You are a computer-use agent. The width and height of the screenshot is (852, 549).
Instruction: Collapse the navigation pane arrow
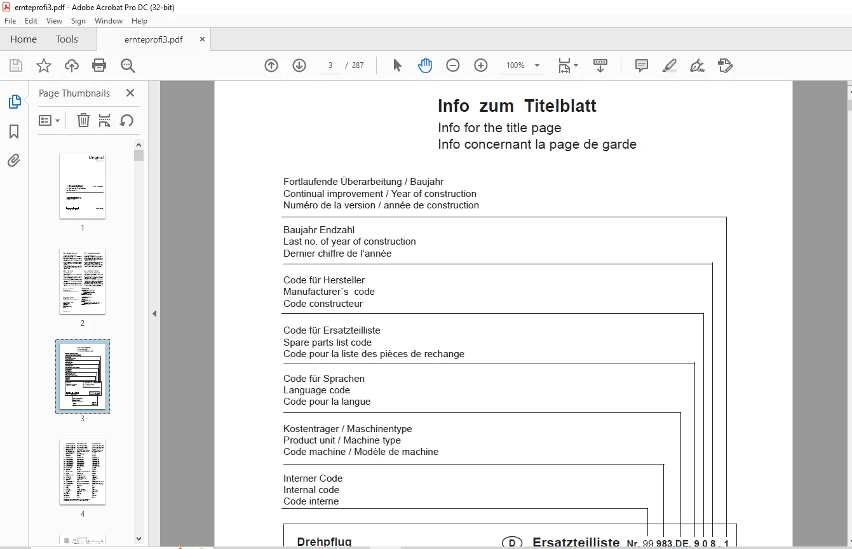coord(154,313)
